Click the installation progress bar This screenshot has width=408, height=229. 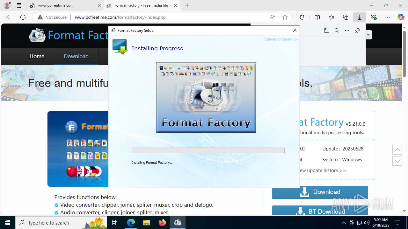pyautogui.click(x=208, y=150)
